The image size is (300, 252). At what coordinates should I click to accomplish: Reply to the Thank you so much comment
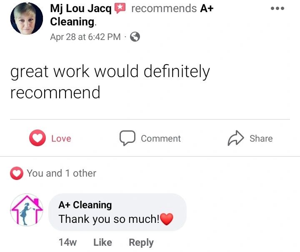141,243
